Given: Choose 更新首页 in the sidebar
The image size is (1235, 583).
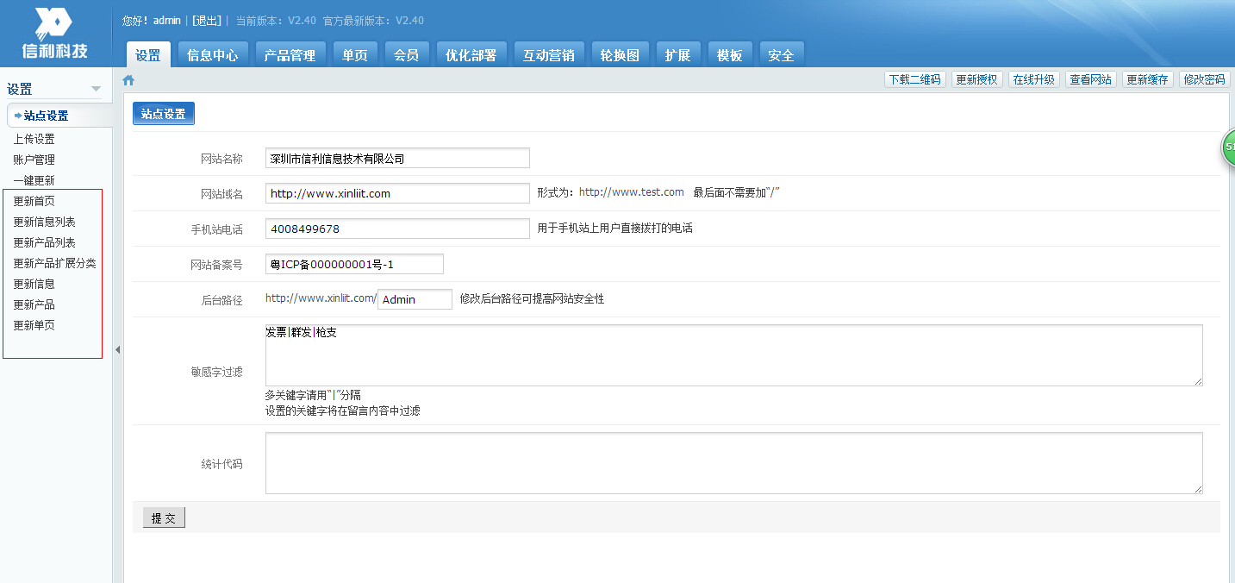Looking at the screenshot, I should pos(34,201).
